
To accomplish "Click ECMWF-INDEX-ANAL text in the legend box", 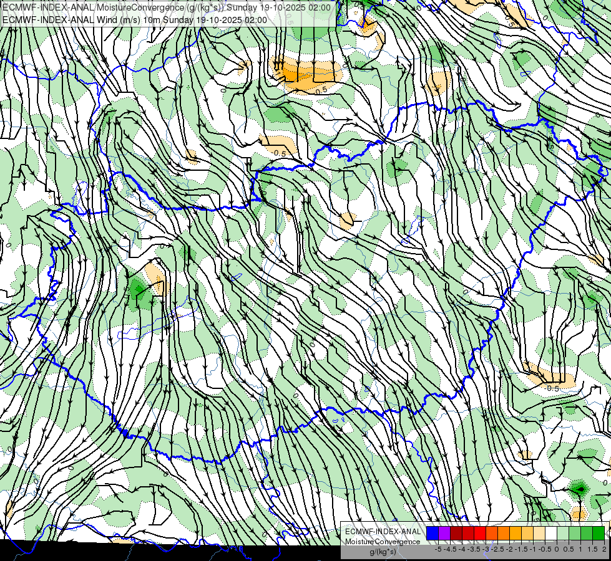I will pos(383,532).
